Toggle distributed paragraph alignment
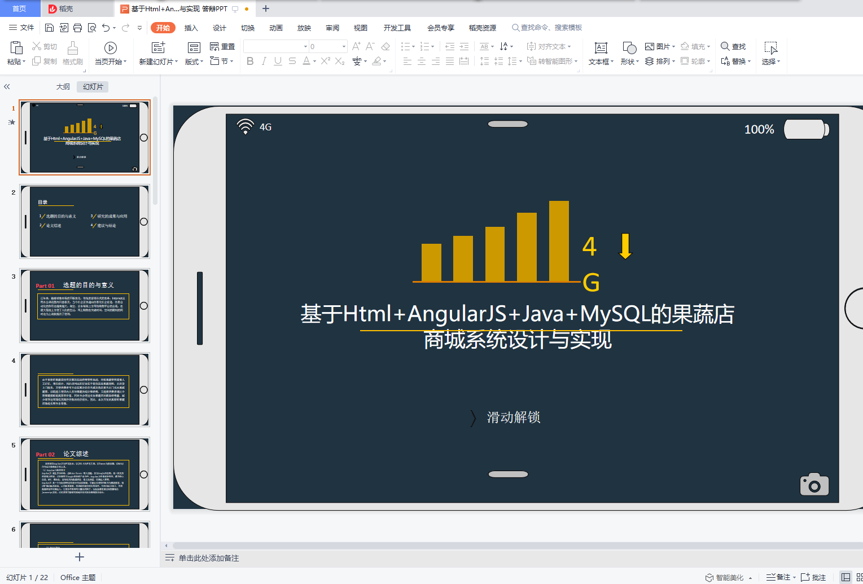Viewport: 863px width, 584px height. [464, 61]
